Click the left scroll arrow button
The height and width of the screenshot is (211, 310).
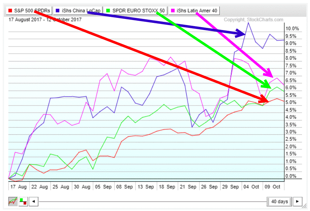coord(33,202)
